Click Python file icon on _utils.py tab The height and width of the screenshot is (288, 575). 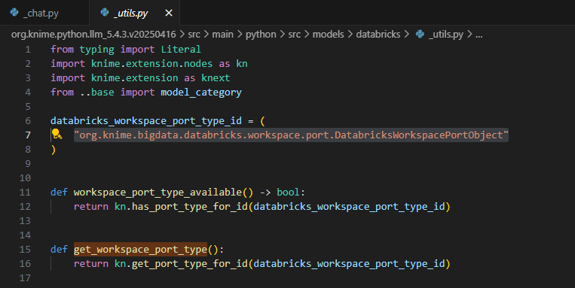point(105,13)
